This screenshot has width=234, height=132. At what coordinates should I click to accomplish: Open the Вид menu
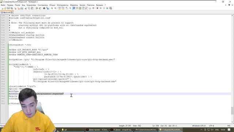tap(23, 5)
